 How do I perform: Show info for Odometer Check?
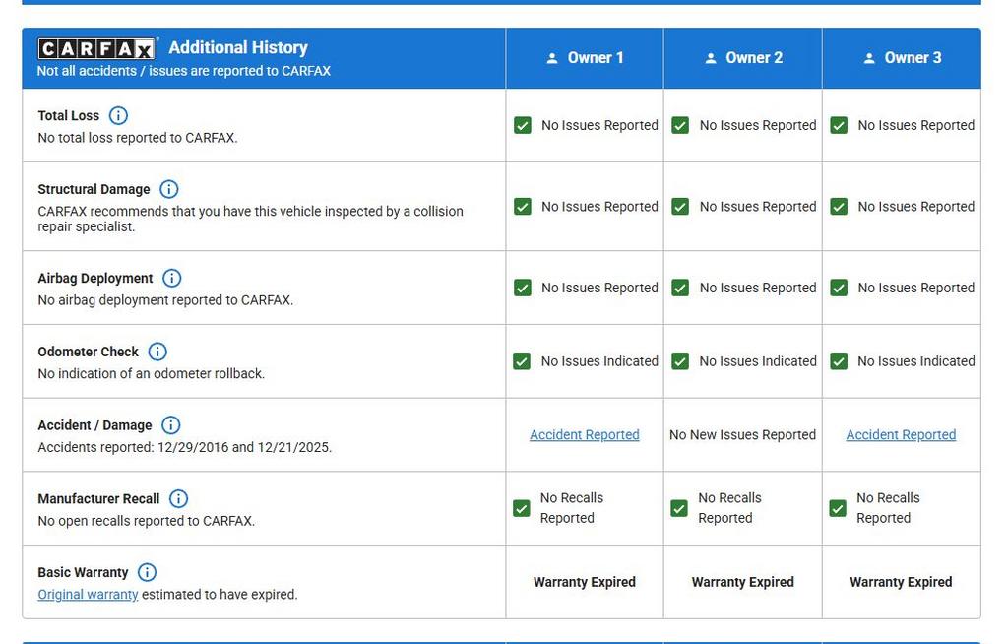[157, 352]
